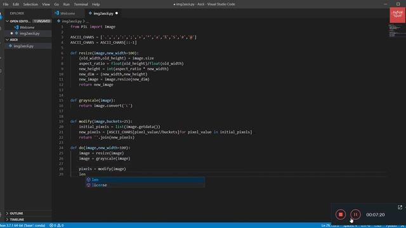The width and height of the screenshot is (406, 228).
Task: Click the 'pixels = modify(image)' line
Action: (x=102, y=169)
